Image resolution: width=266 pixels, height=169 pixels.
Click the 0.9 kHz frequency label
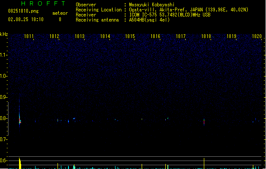[3, 97]
